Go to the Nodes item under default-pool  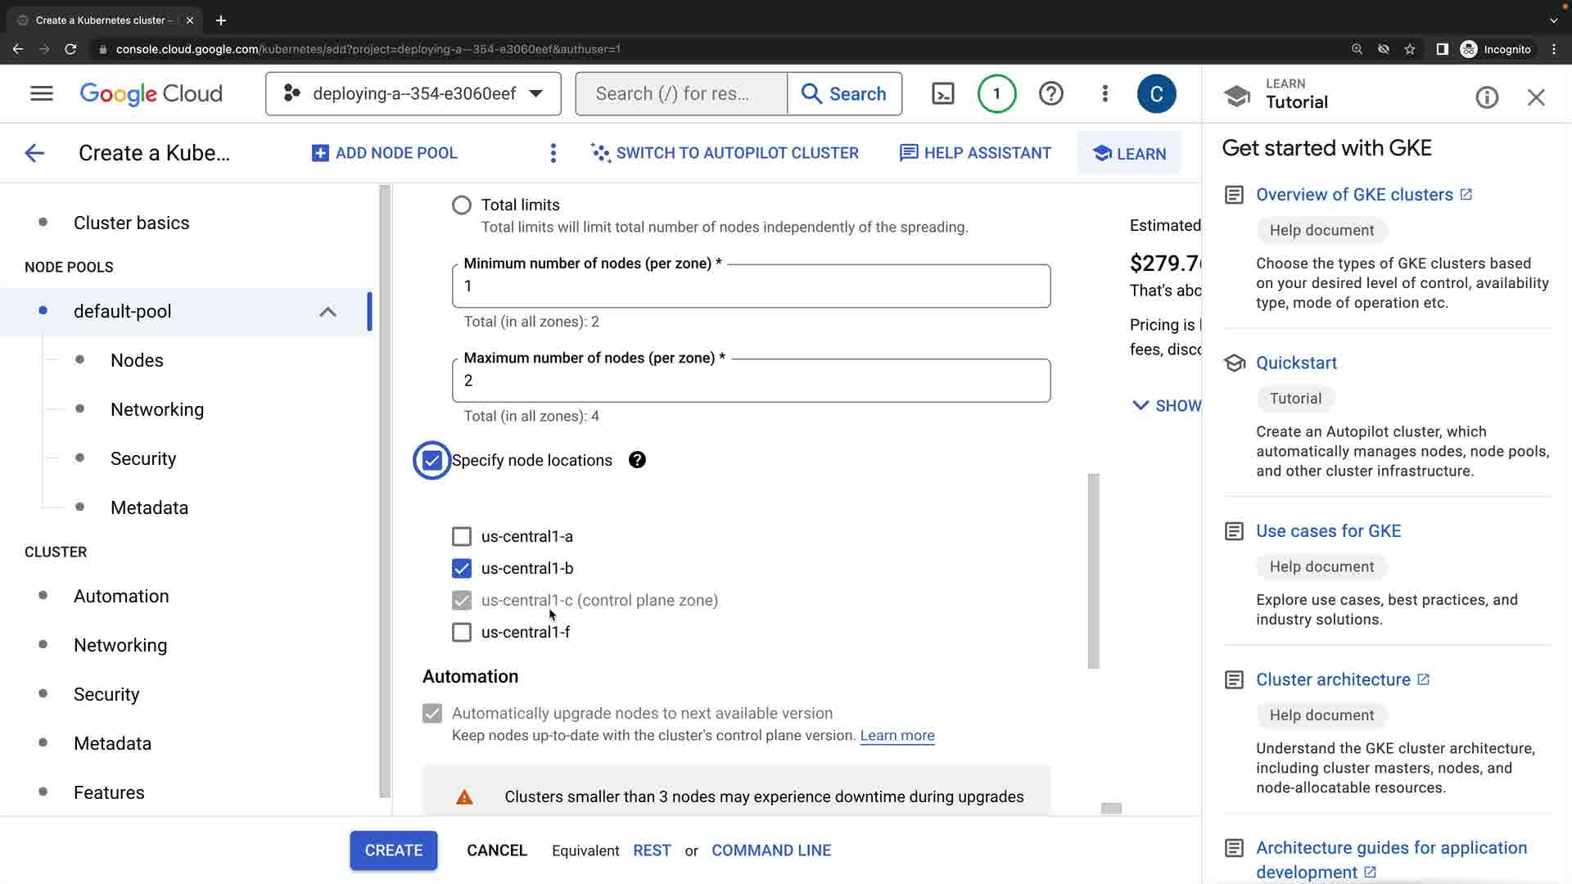[137, 361]
